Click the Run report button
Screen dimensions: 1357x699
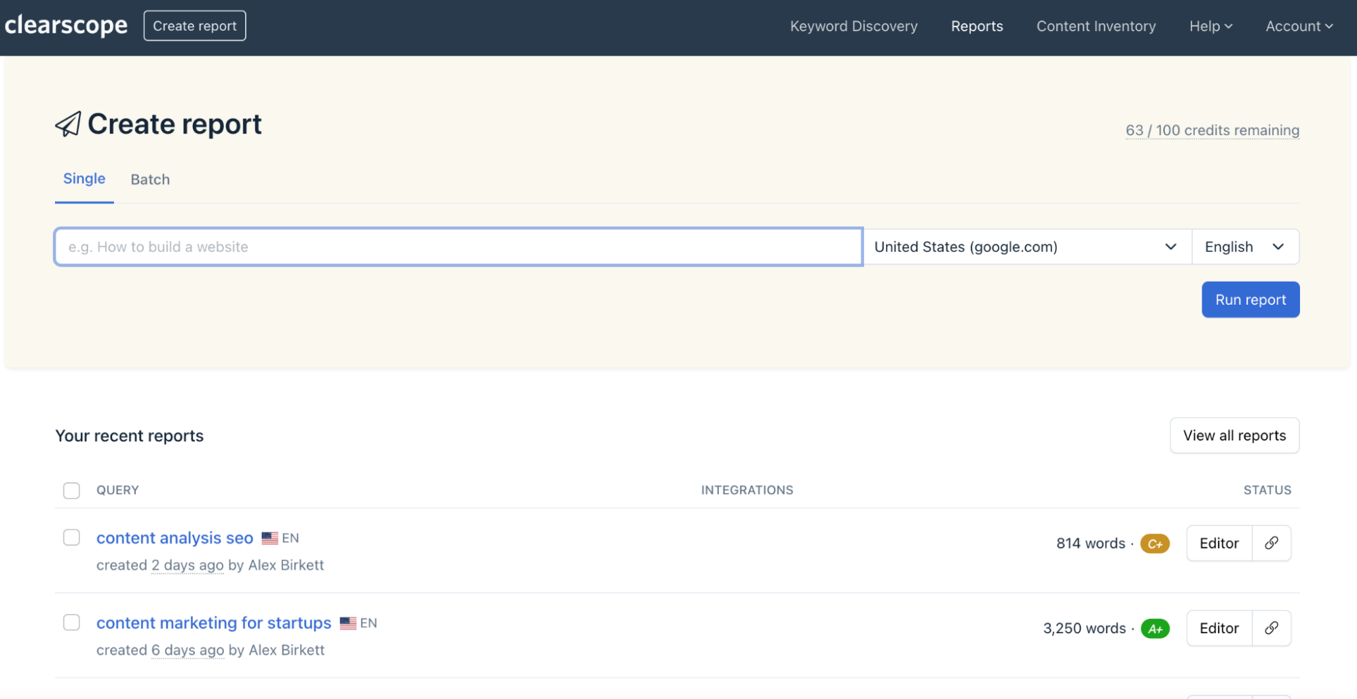[x=1250, y=299]
